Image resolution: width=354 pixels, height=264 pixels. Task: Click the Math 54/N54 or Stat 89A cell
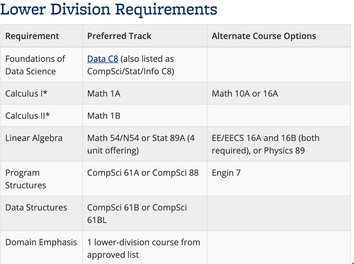click(145, 144)
